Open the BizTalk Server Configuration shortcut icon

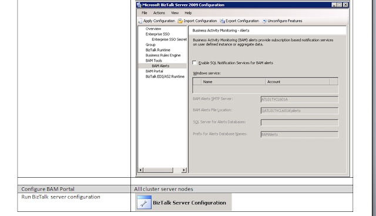tap(144, 202)
